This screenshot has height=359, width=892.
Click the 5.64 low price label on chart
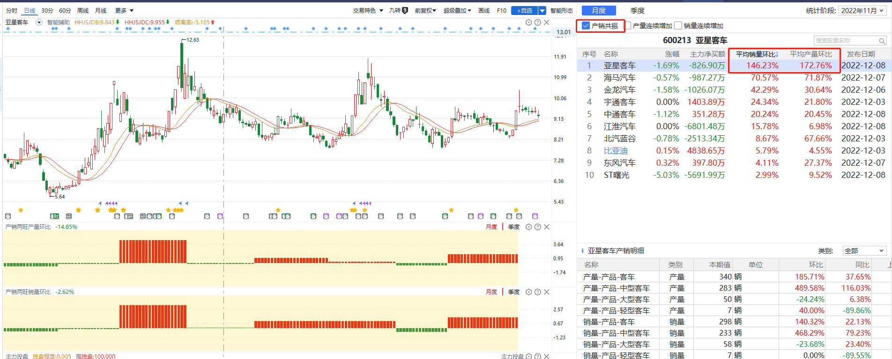click(59, 197)
